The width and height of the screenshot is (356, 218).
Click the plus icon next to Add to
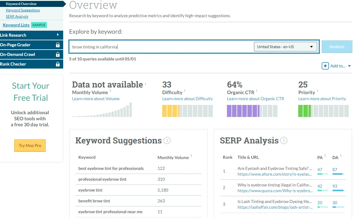pos(325,66)
